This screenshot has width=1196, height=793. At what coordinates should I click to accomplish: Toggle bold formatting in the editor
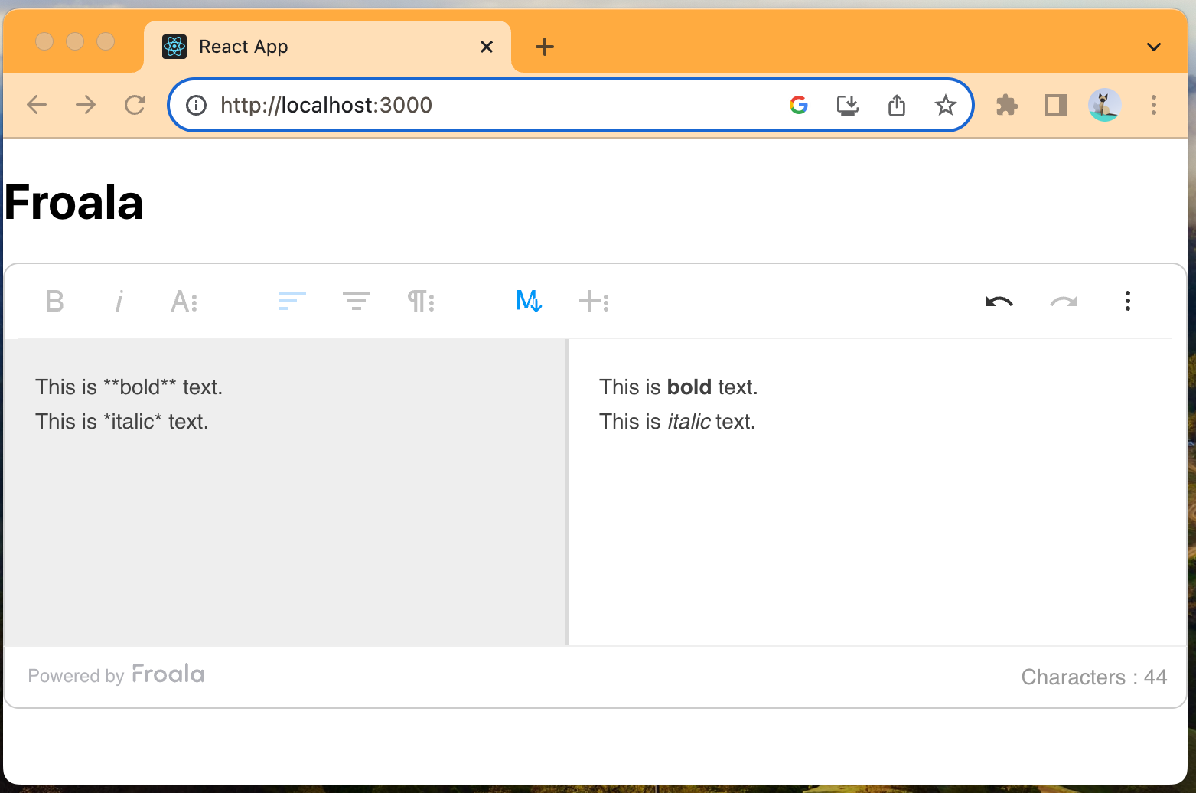pos(54,301)
